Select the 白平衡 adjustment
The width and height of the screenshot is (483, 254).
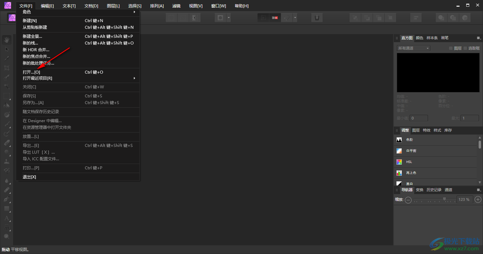pos(411,151)
